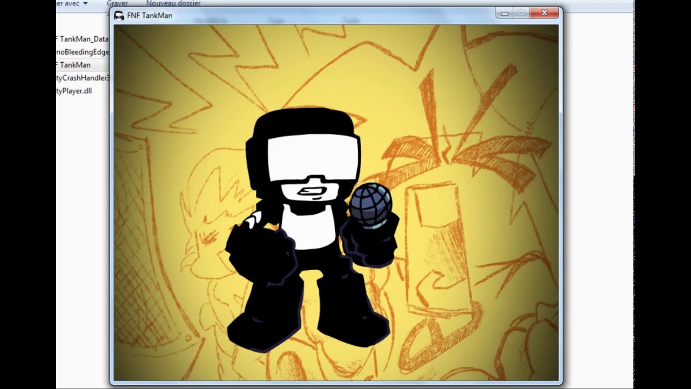The image size is (691, 389).
Task: Click Nouveau dossier in Explorer toolbar
Action: 173,4
